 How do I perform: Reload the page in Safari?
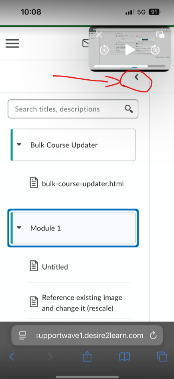click(x=153, y=335)
